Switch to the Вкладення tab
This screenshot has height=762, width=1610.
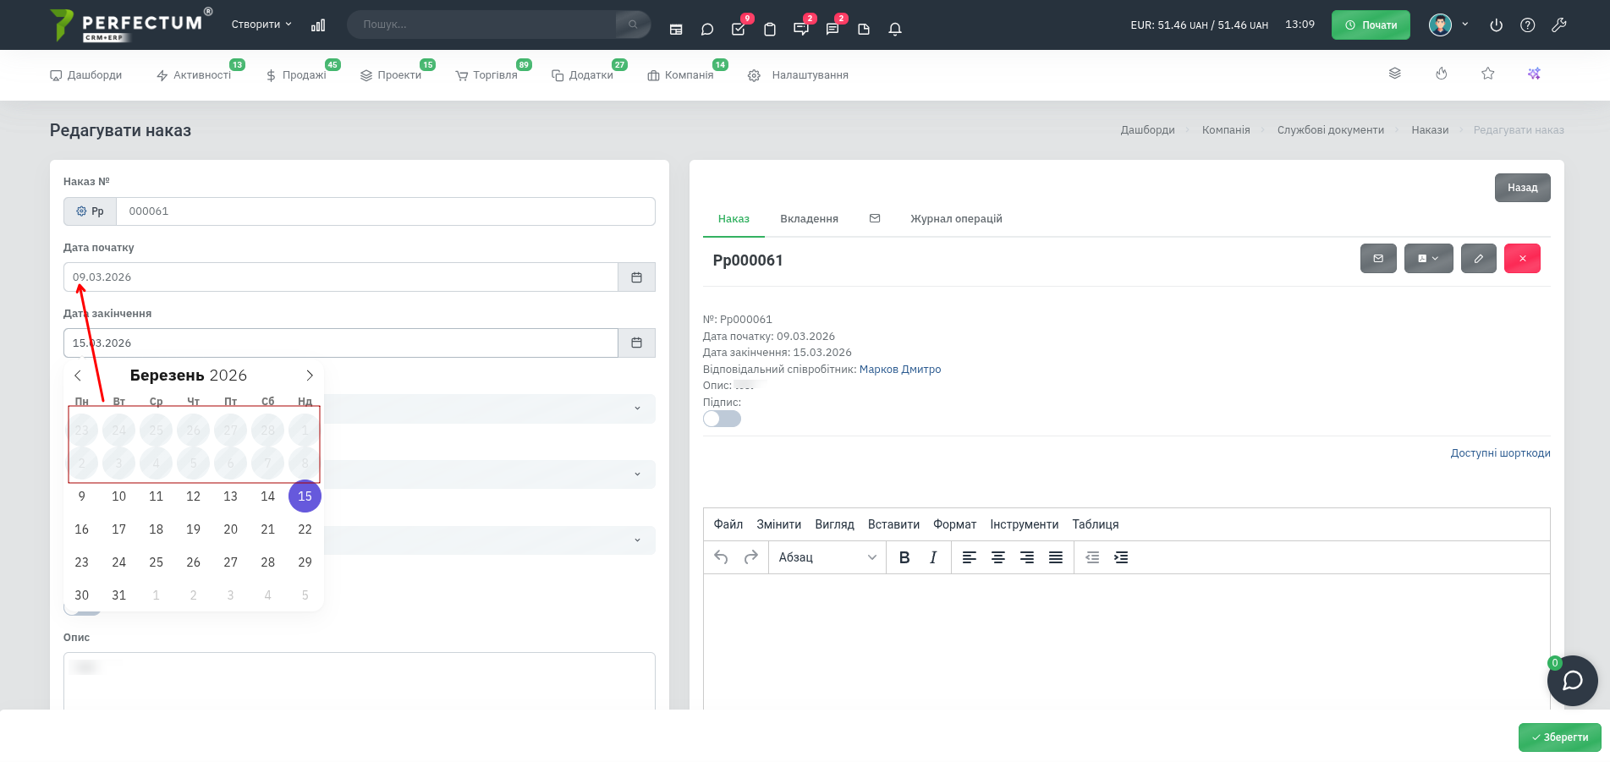pyautogui.click(x=809, y=219)
